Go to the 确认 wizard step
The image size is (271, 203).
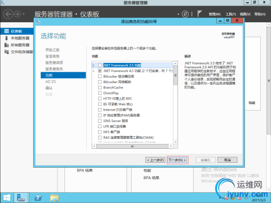click(49, 88)
